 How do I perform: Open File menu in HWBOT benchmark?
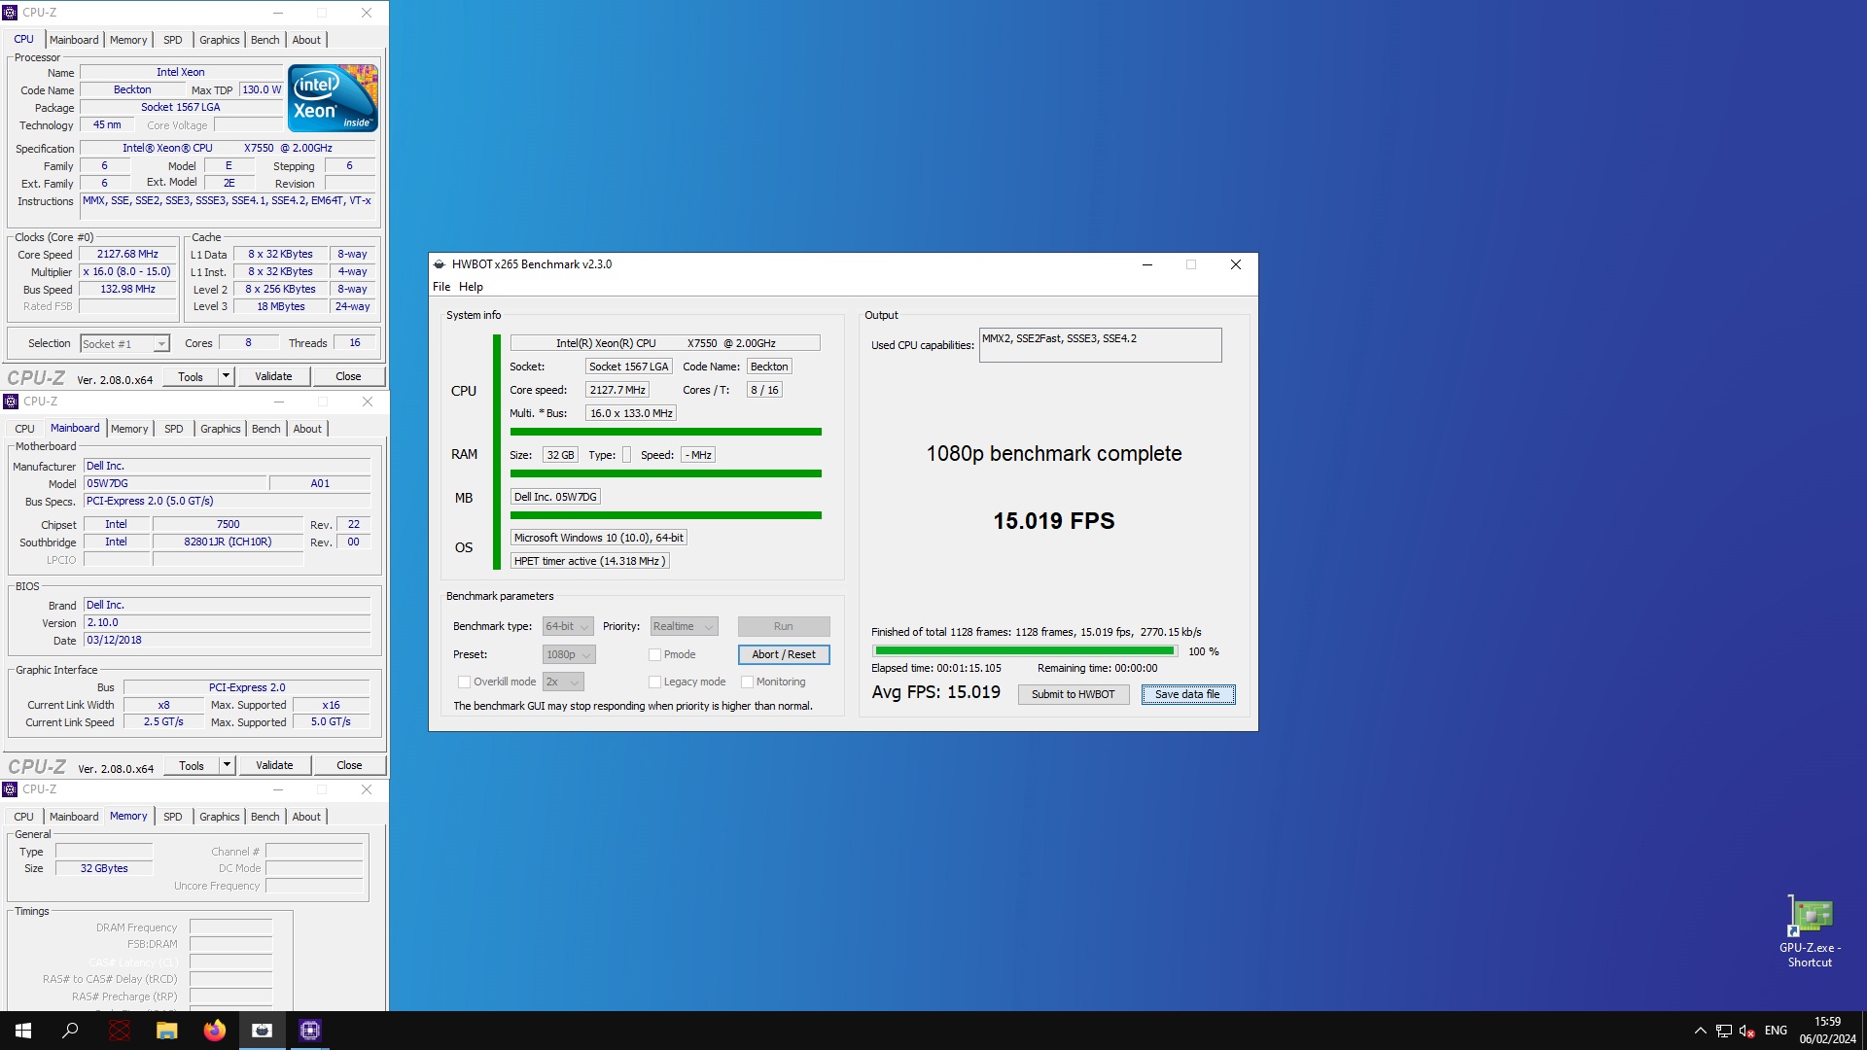coord(441,287)
